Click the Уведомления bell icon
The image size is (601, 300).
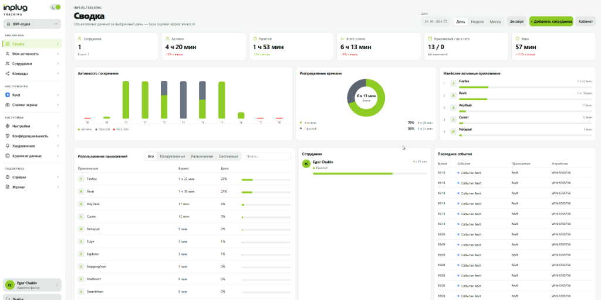coord(8,146)
